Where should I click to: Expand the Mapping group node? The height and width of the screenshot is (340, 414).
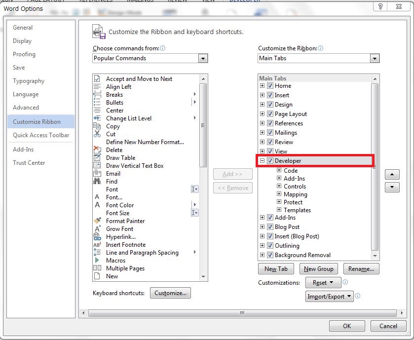[x=279, y=194]
